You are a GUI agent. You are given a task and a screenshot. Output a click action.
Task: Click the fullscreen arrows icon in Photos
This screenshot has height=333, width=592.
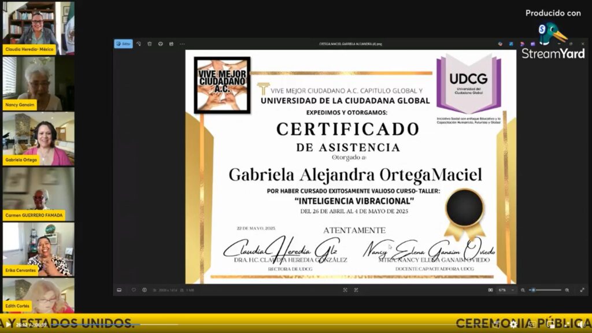pyautogui.click(x=582, y=290)
